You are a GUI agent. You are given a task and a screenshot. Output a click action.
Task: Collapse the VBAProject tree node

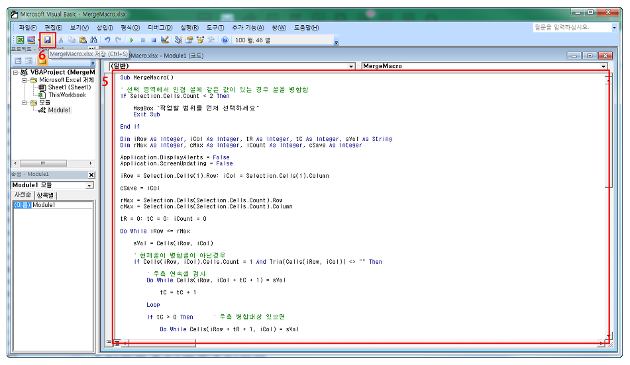pyautogui.click(x=16, y=72)
